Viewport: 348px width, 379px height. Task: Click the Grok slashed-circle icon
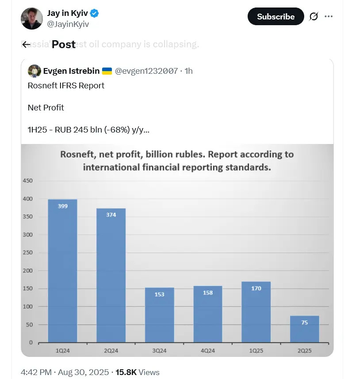[x=314, y=17]
